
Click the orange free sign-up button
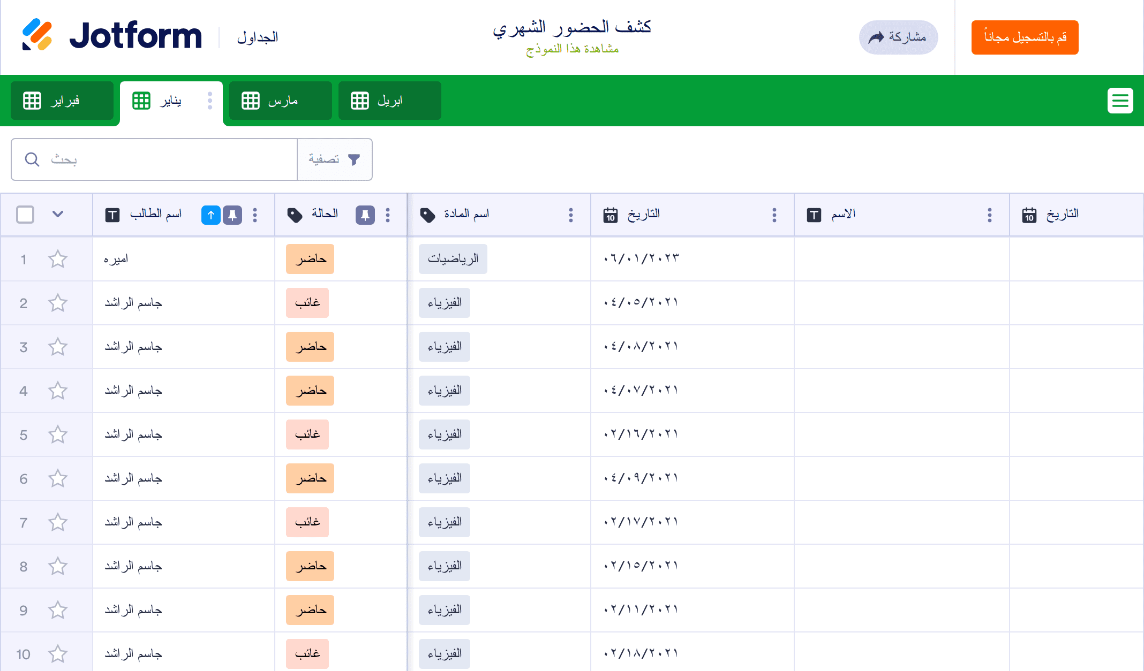coord(1024,37)
